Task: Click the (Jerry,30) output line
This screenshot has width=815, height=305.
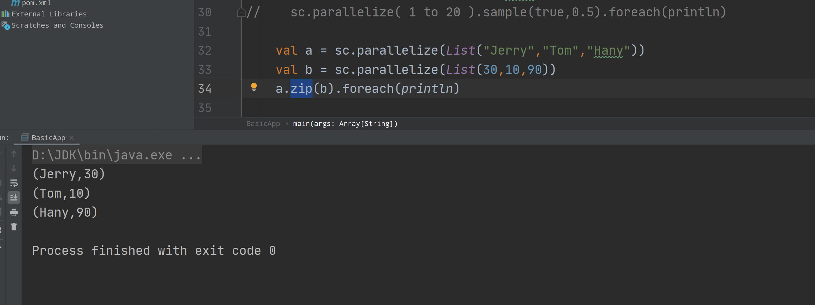Action: click(69, 174)
